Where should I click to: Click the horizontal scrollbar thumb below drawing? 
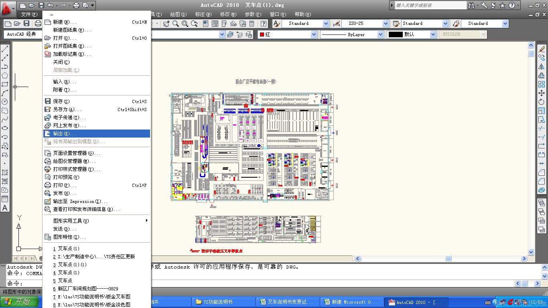[449, 259]
